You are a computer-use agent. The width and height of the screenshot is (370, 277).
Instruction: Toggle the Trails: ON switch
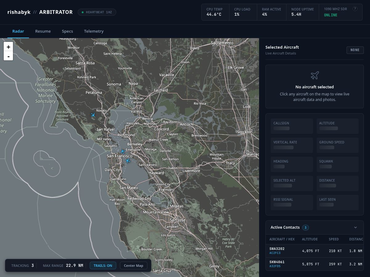coord(103,266)
